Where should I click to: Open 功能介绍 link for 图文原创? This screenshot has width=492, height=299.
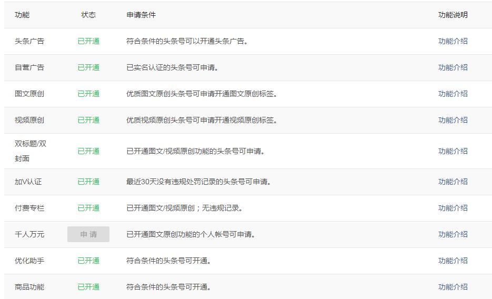[453, 94]
